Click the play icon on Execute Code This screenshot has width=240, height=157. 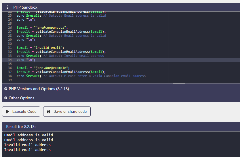(7, 112)
